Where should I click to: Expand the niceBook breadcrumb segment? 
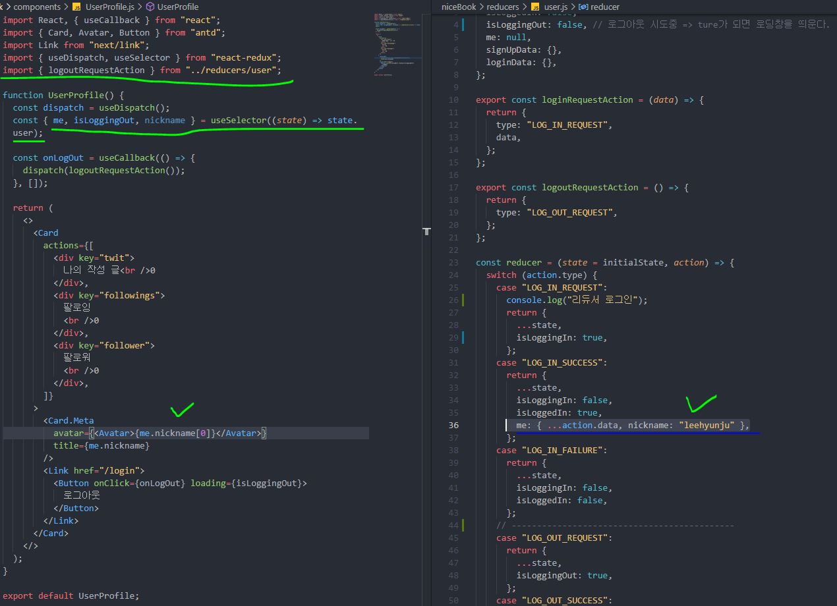click(x=459, y=7)
